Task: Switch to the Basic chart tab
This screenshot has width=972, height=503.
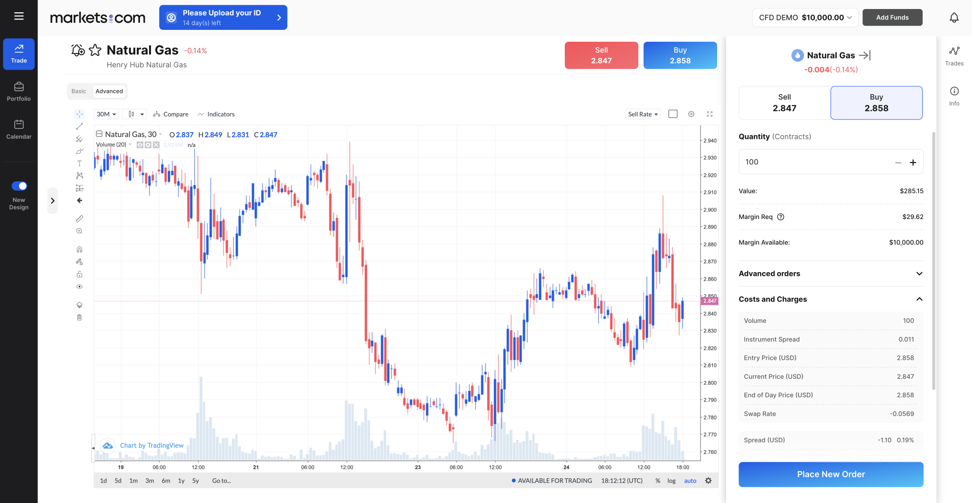Action: point(79,91)
